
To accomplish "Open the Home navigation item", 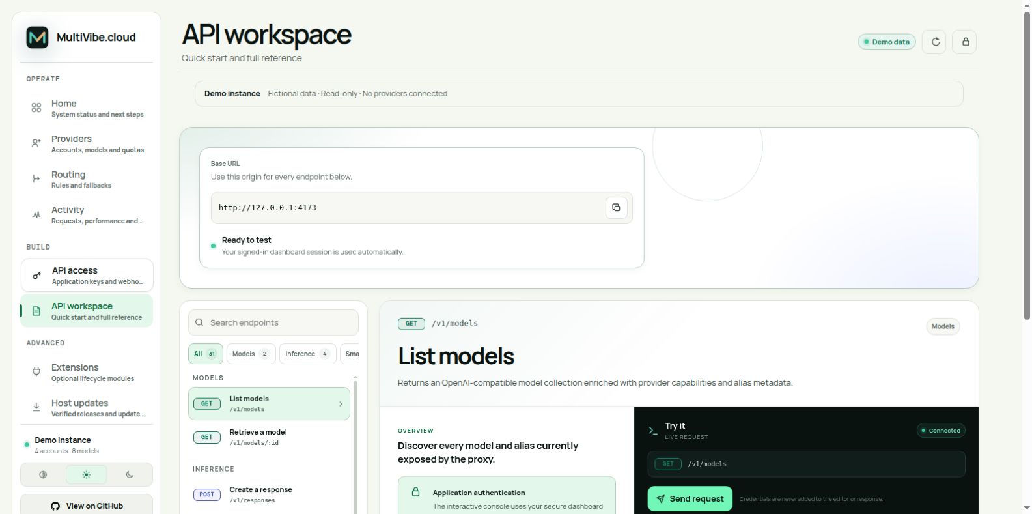I will coord(87,108).
